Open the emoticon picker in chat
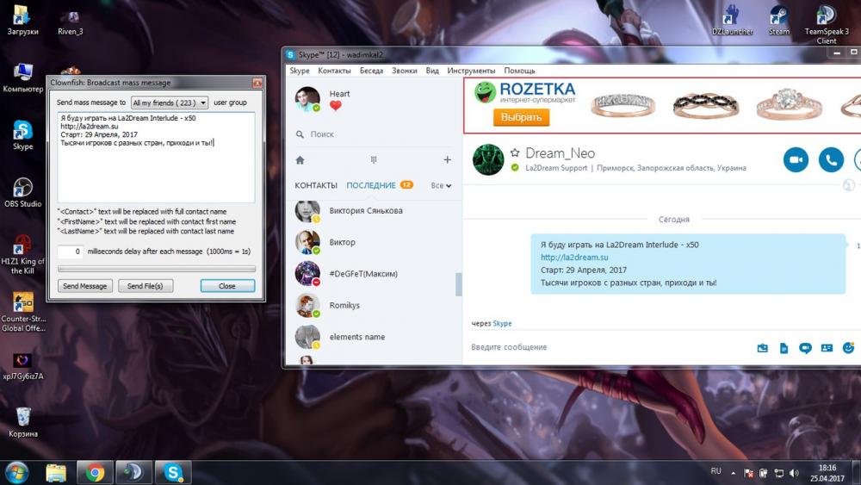The width and height of the screenshot is (861, 485). pyautogui.click(x=848, y=348)
